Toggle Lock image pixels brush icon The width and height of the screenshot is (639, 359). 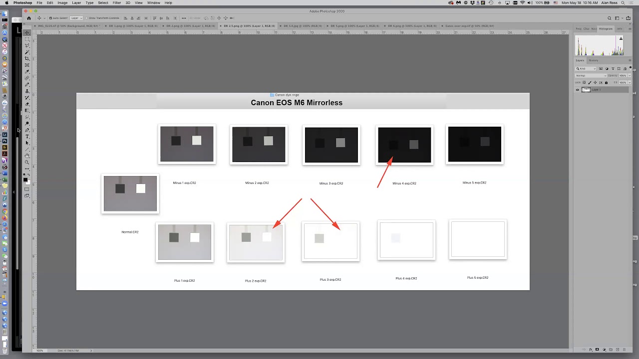[x=590, y=82]
